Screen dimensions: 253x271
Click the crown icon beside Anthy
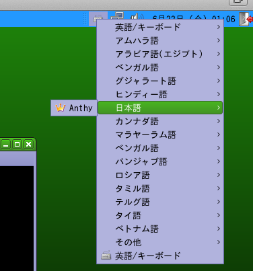61,108
